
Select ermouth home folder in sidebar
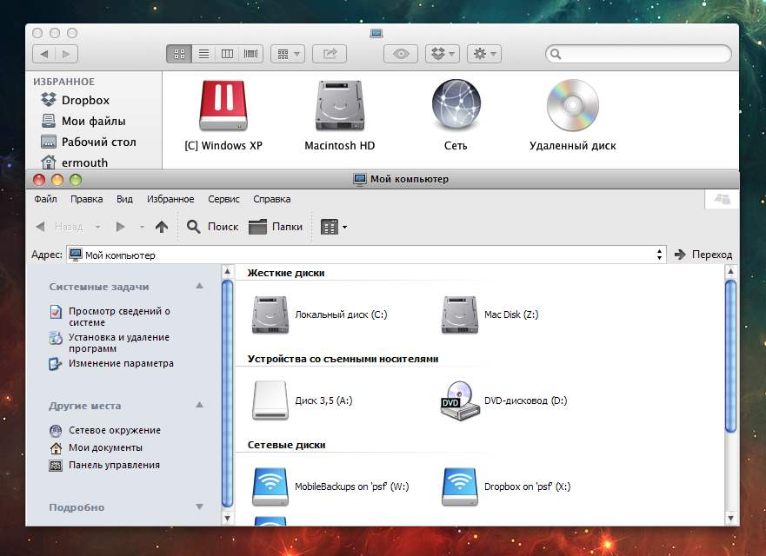[x=74, y=162]
